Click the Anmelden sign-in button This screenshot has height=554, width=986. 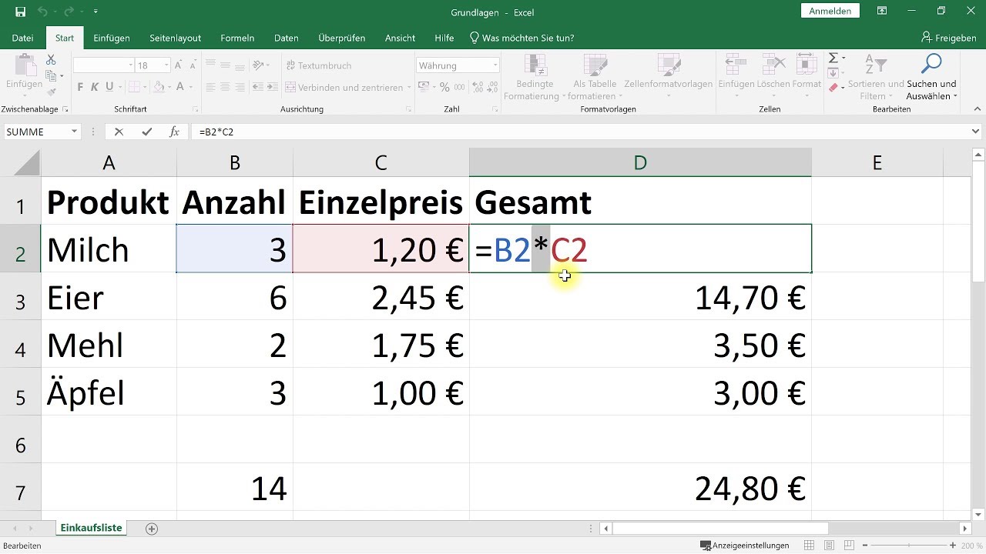[x=830, y=11]
